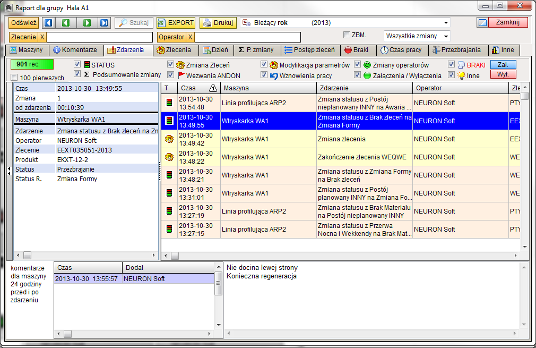Switch to Maszyny tab
Viewport: 536px width, 348px height.
(x=27, y=50)
